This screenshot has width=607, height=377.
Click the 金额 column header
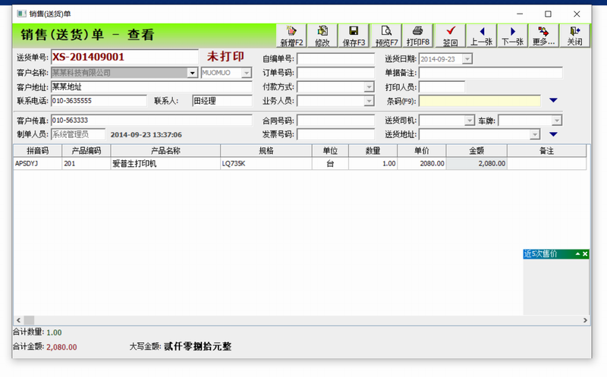pyautogui.click(x=476, y=151)
